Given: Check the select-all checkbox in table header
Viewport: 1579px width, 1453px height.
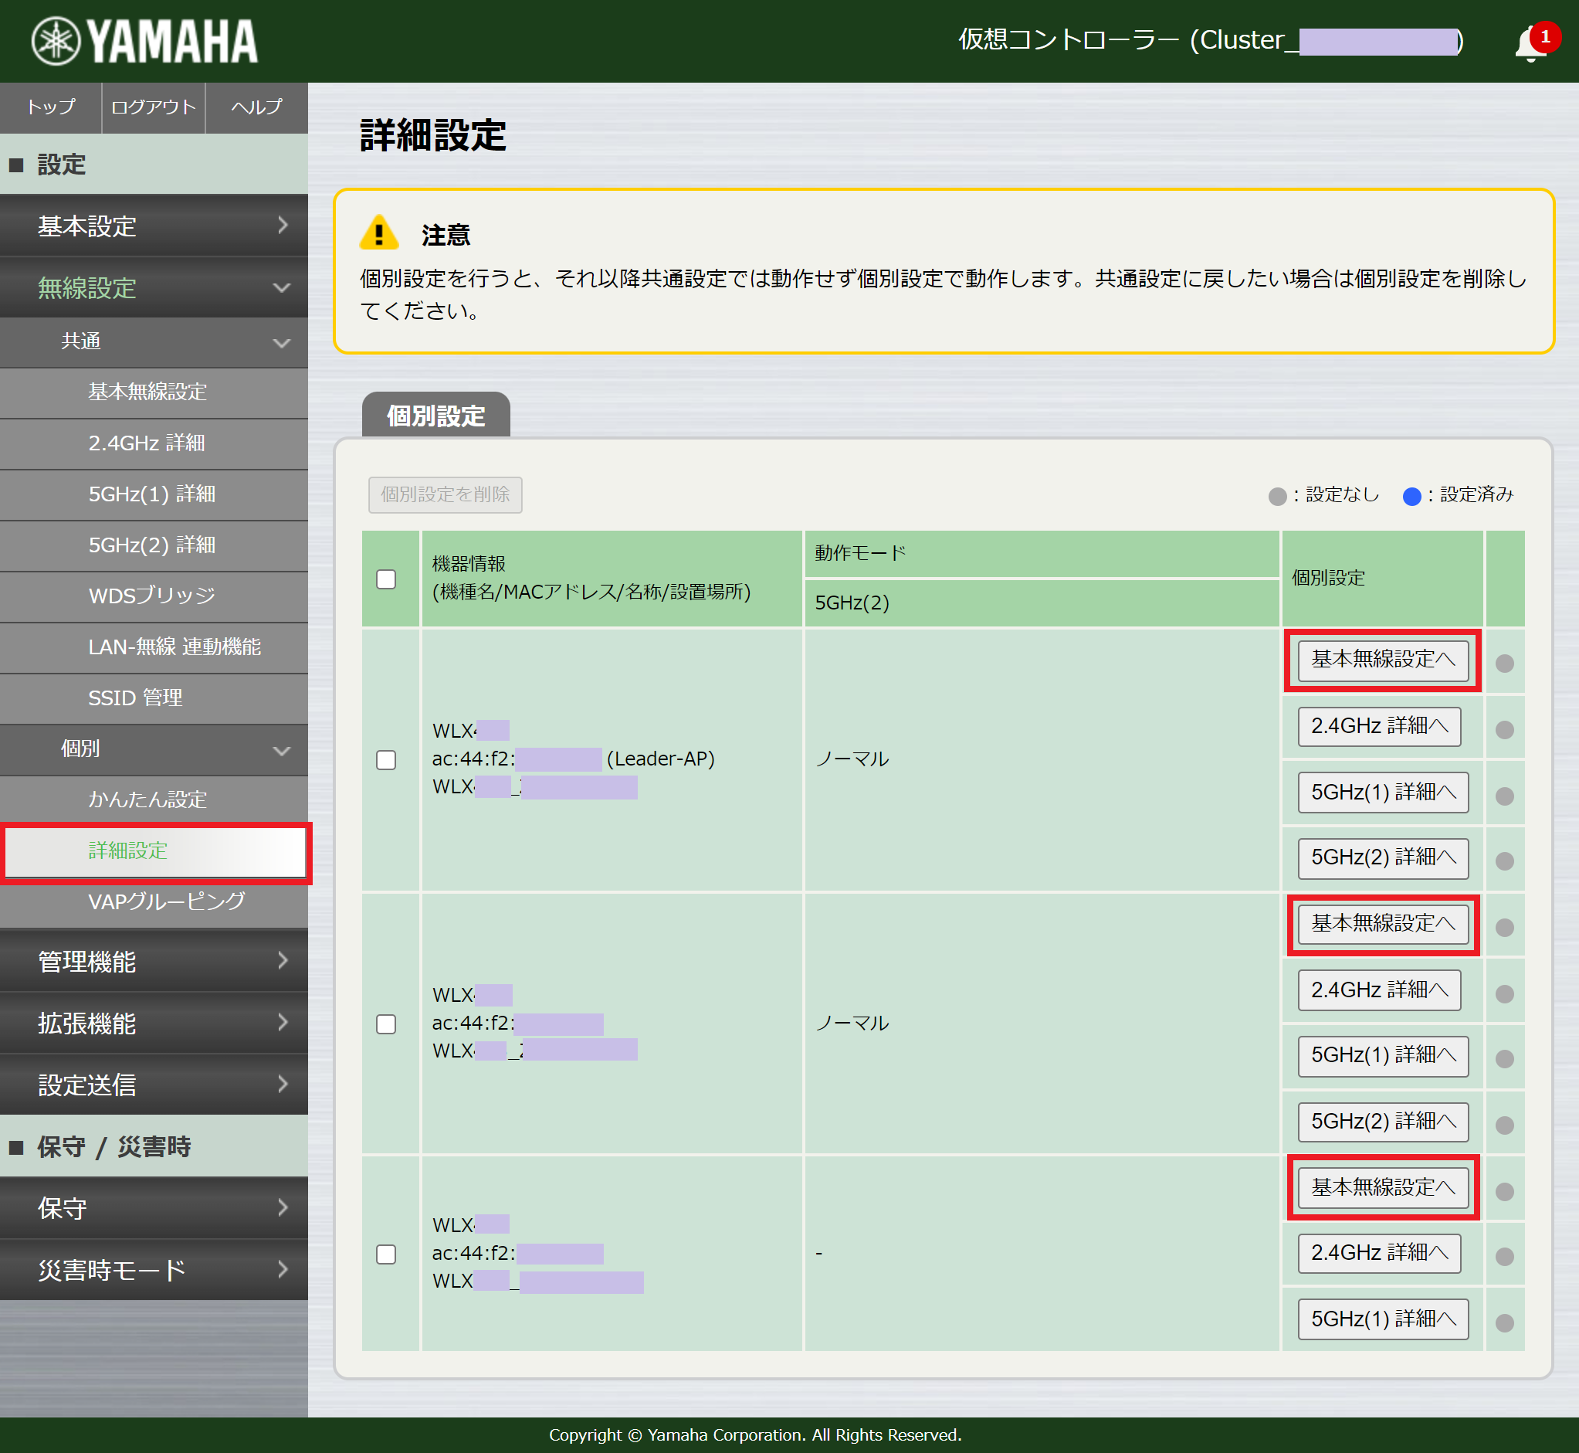Looking at the screenshot, I should pos(385,579).
